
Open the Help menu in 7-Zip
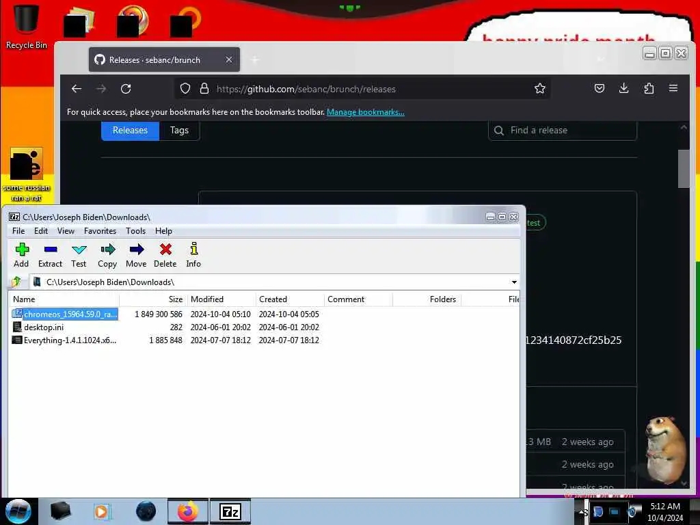(x=163, y=231)
